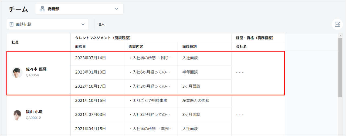Screen dimensions: 346x136
Task: Click the 面談内容 column header
Action: 136,46
